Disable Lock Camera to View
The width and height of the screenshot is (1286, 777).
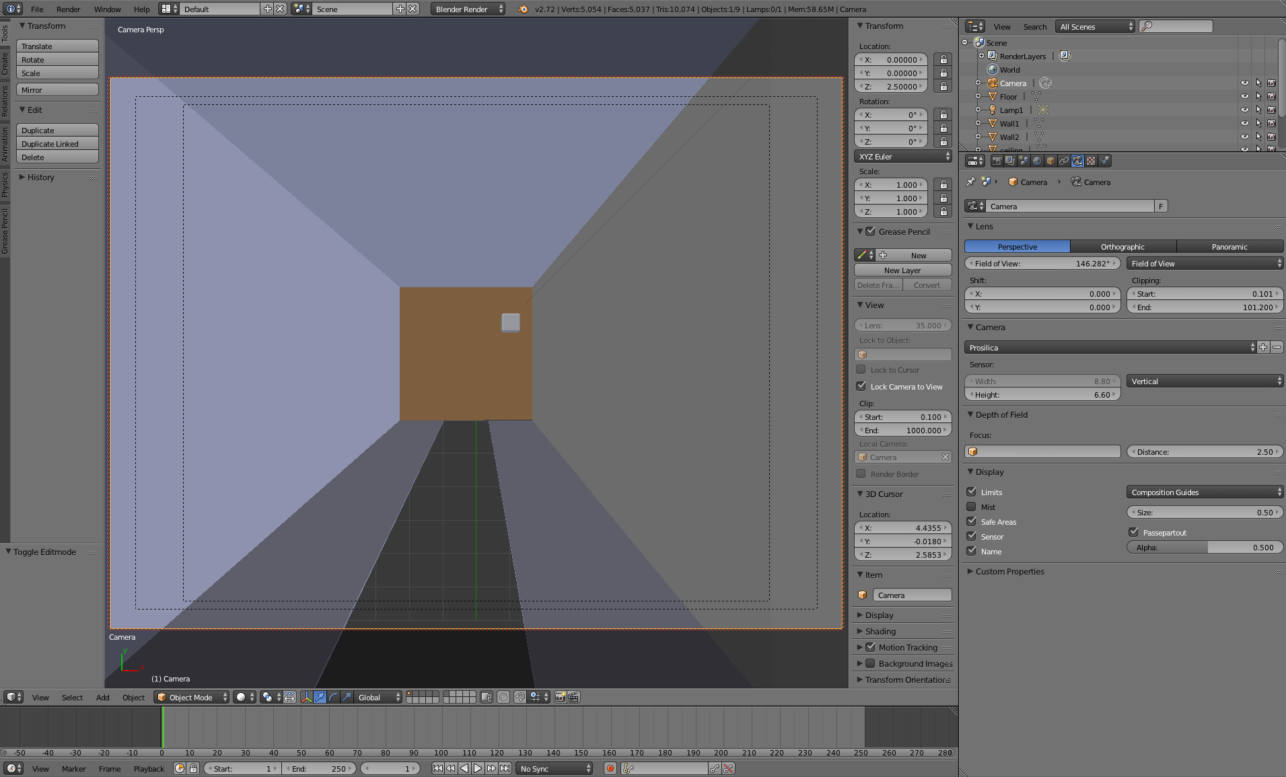[x=861, y=385]
